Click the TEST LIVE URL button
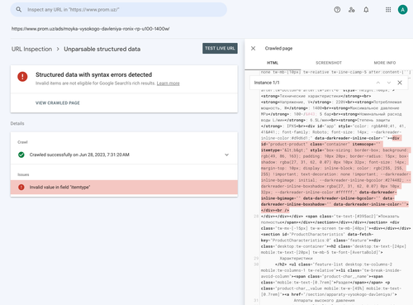The image size is (413, 305). tap(220, 48)
